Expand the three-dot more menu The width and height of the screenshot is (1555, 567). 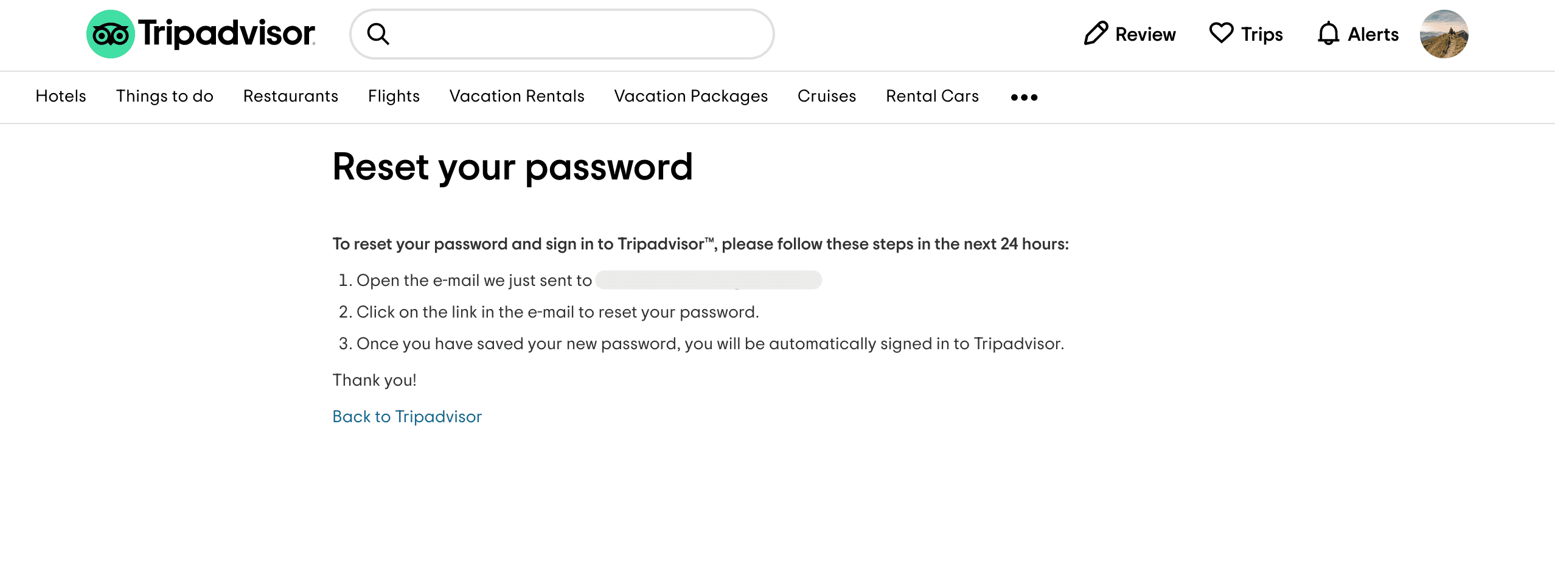point(1024,97)
